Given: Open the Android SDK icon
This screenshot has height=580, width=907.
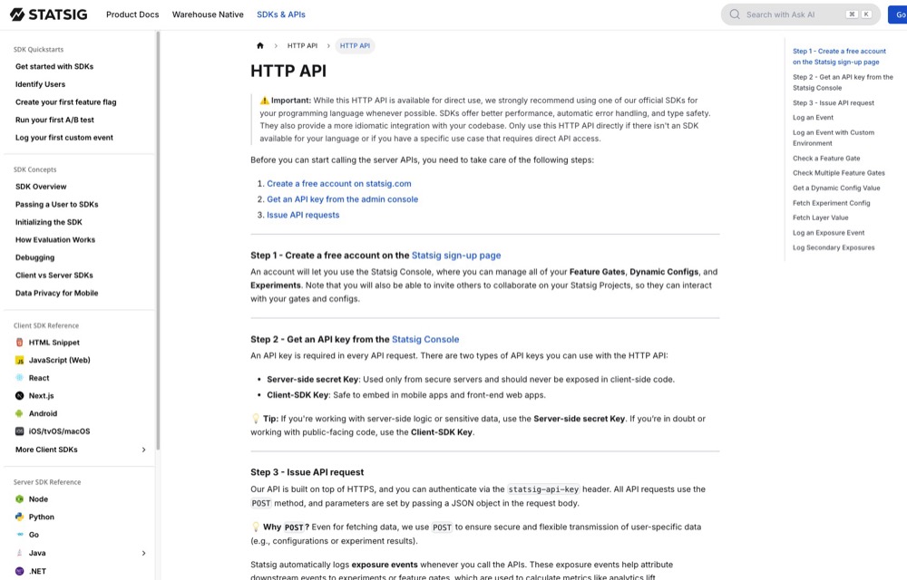Looking at the screenshot, I should (20, 413).
